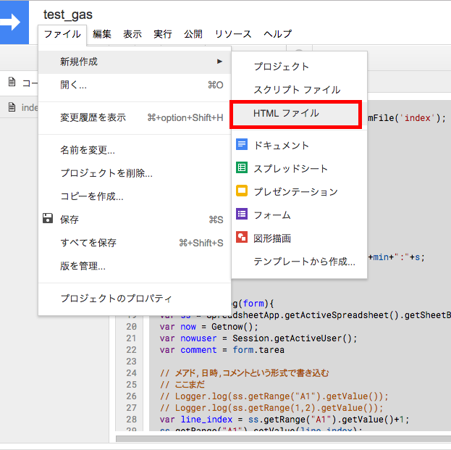
Task: Create a new スクリプト ファイル
Action: click(x=299, y=90)
